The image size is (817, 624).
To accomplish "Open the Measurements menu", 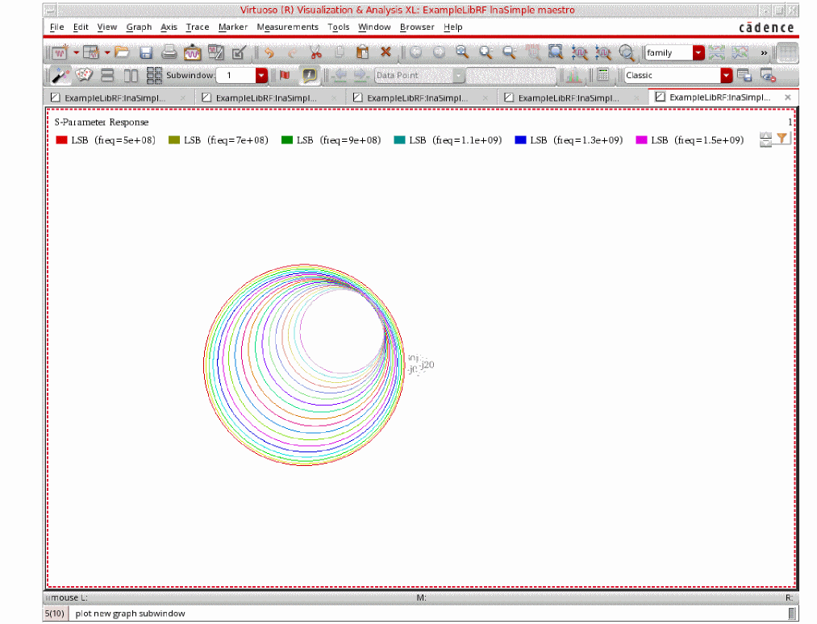I will [287, 27].
